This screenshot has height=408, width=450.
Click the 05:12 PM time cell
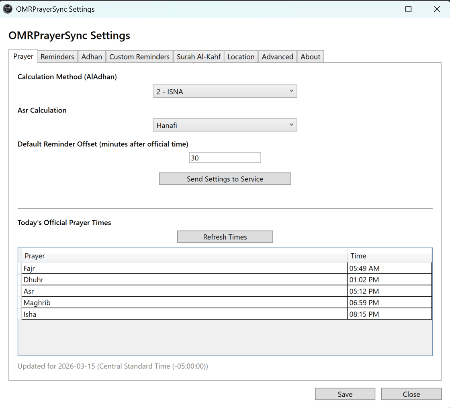[389, 291]
